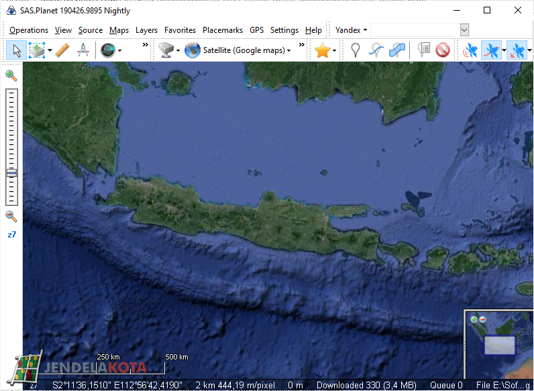Open selection tool type dropdown arrow
534x391 pixels.
(x=50, y=50)
